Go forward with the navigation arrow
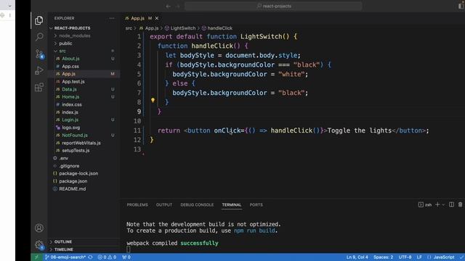This screenshot has height=261, width=465. click(x=177, y=6)
